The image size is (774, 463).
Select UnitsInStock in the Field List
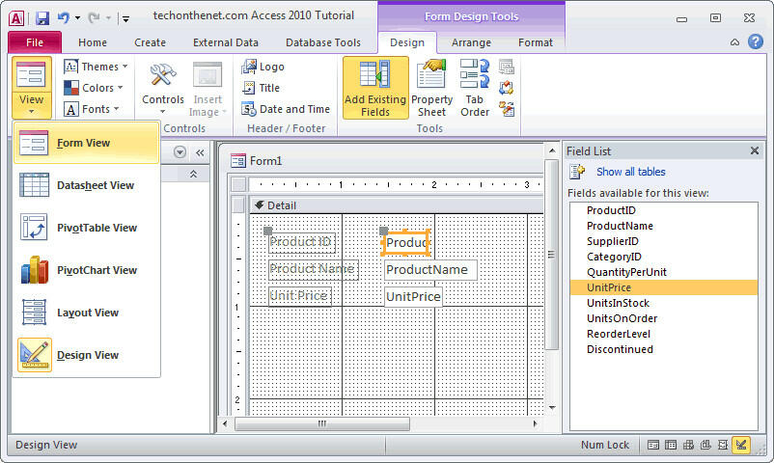tap(663, 303)
